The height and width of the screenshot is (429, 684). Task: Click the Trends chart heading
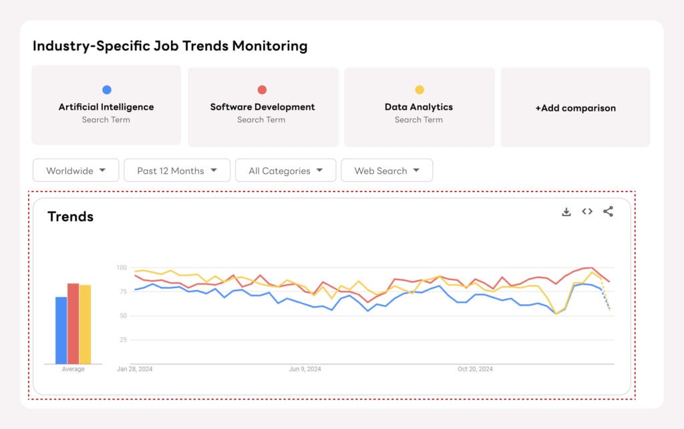coord(70,217)
